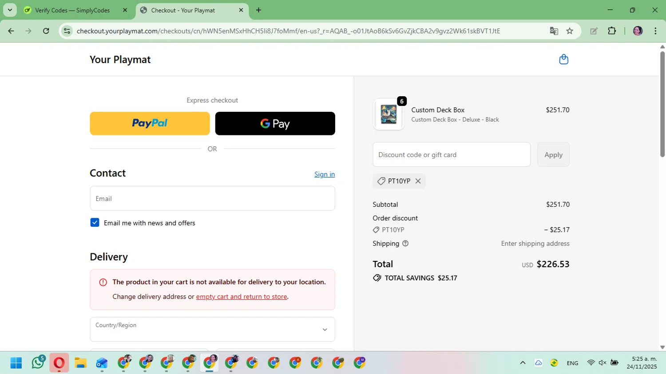Click the green-yellow plus tray icon
The width and height of the screenshot is (666, 374).
[554, 363]
